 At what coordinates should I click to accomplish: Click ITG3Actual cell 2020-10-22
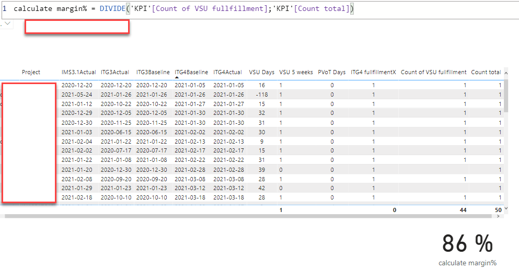(x=116, y=104)
